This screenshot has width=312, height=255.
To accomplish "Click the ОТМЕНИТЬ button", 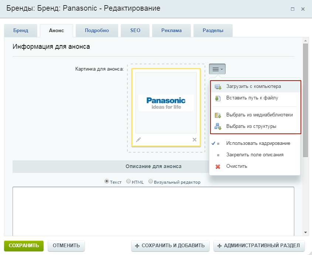I will (x=66, y=246).
